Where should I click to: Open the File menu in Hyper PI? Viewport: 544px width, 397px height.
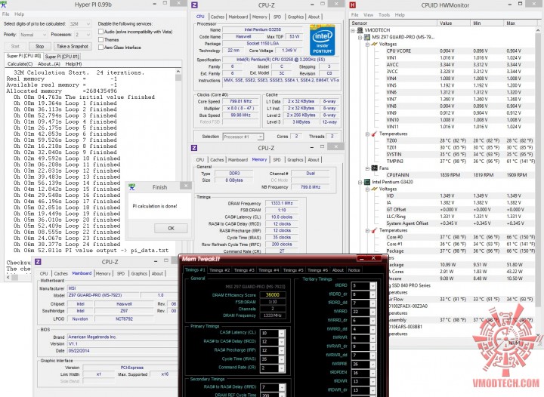point(6,14)
